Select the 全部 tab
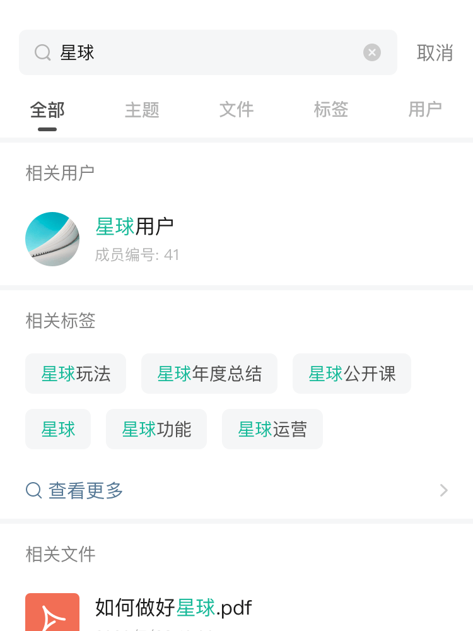The height and width of the screenshot is (631, 473). 47,110
